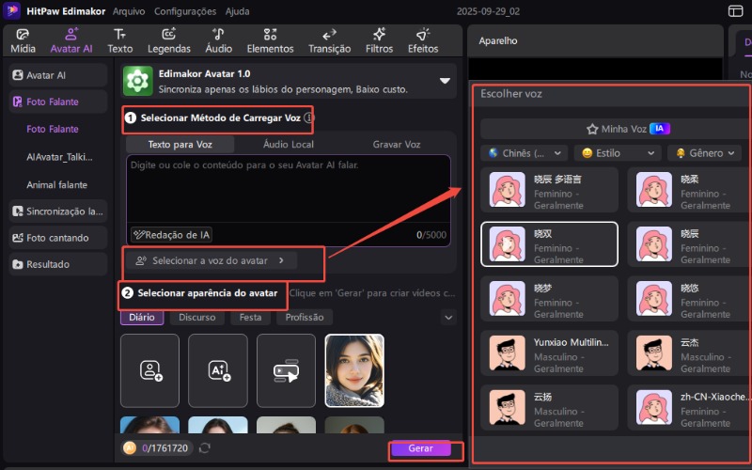Viewport: 752px width, 470px height.
Task: Click the AI-generate avatar tile
Action: click(x=218, y=370)
